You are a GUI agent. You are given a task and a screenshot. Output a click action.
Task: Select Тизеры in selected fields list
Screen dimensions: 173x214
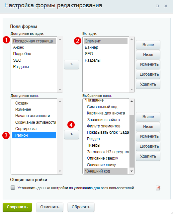tap(106, 145)
